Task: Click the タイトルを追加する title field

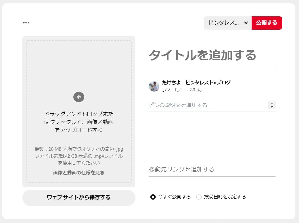Action: pos(212,56)
